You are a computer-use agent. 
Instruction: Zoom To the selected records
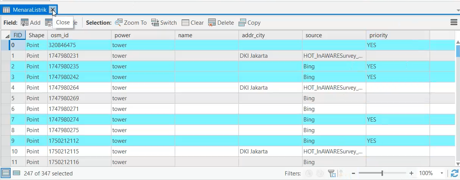(130, 23)
